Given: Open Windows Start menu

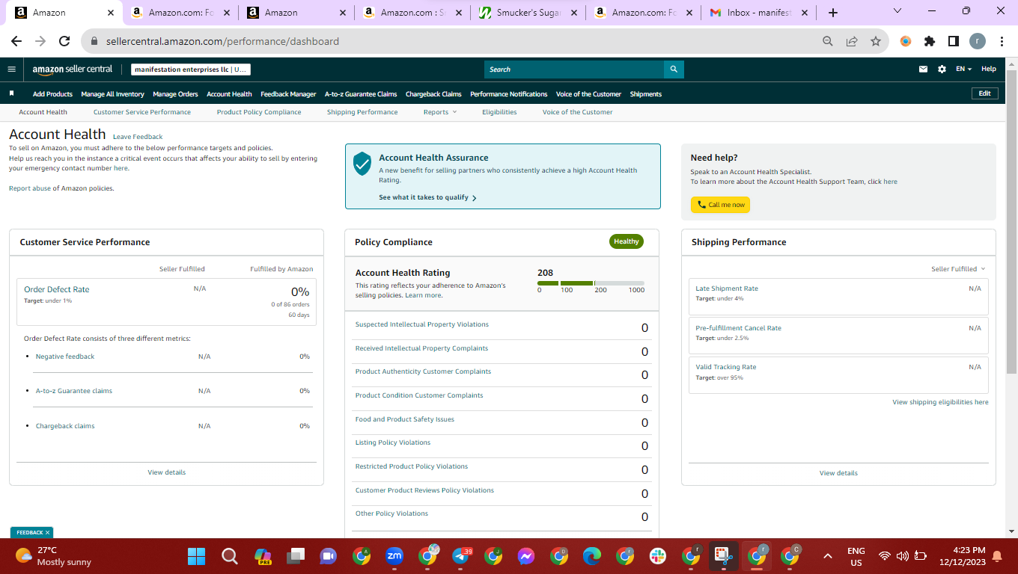Looking at the screenshot, I should point(196,556).
